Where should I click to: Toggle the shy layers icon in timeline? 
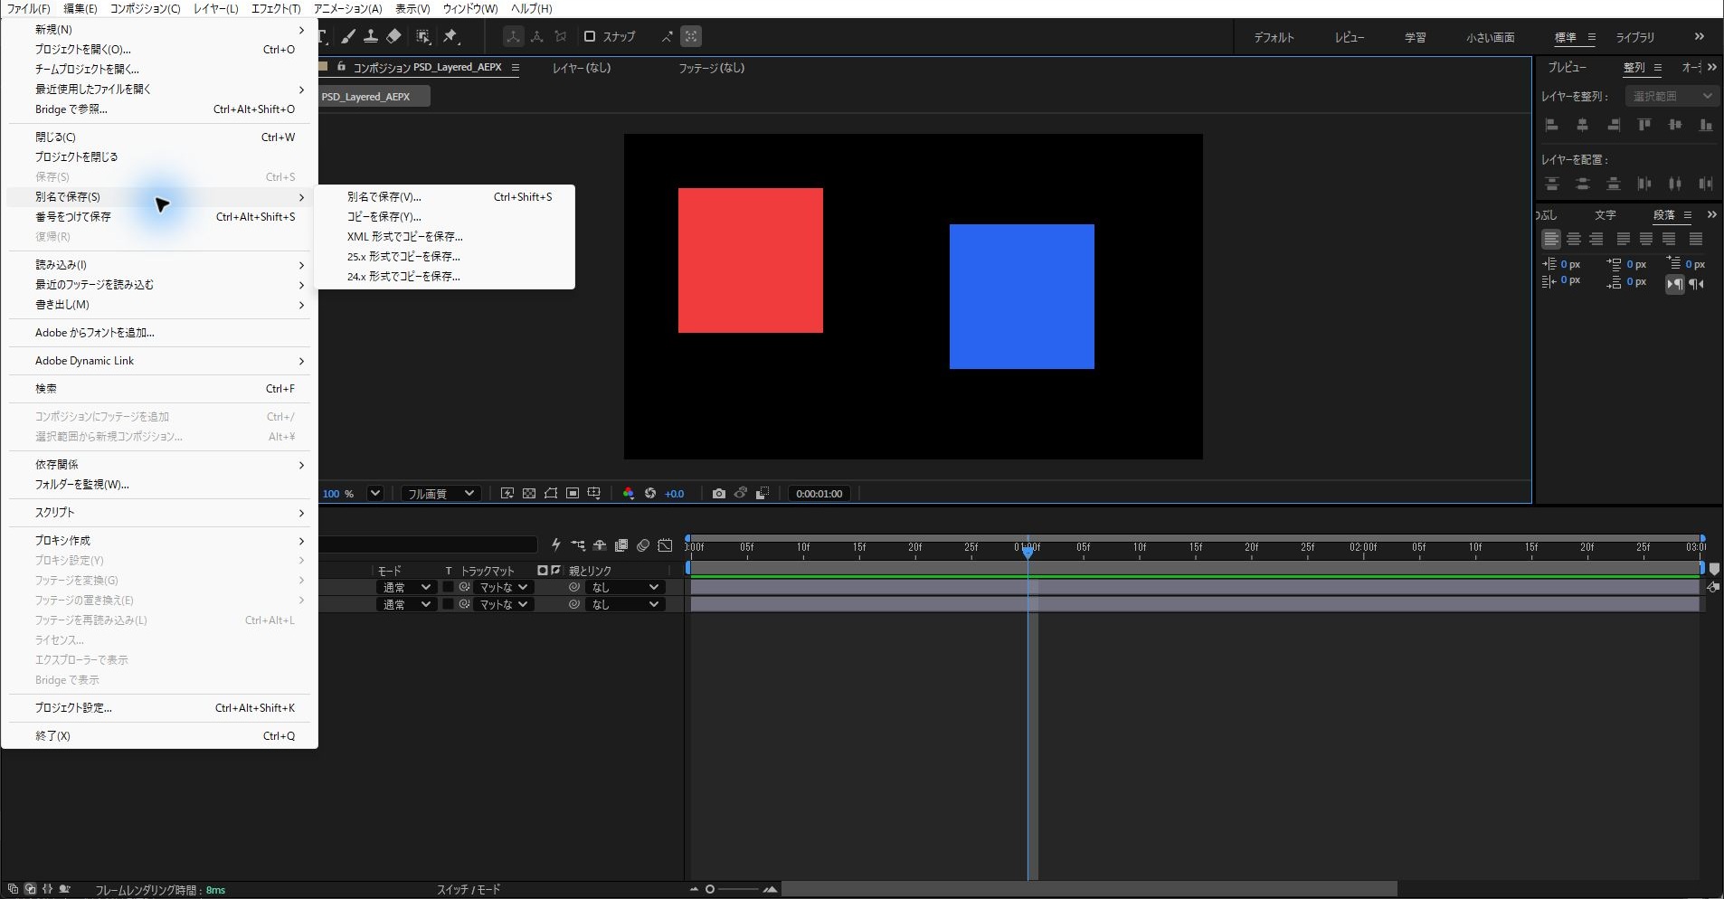point(600,545)
